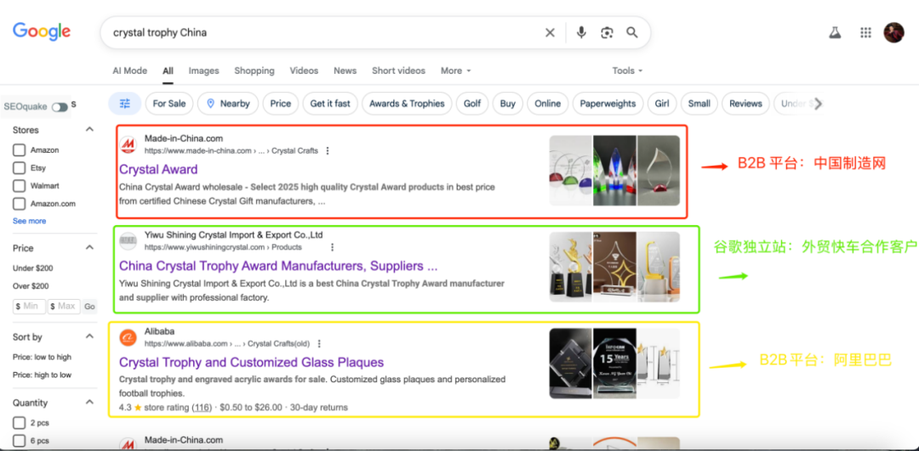Apply the Girl filter chip
Image resolution: width=919 pixels, height=451 pixels.
coord(662,104)
